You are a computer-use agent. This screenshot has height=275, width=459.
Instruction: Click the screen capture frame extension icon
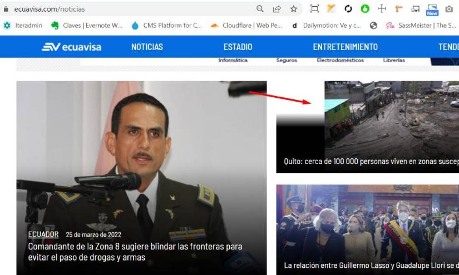[x=315, y=9]
